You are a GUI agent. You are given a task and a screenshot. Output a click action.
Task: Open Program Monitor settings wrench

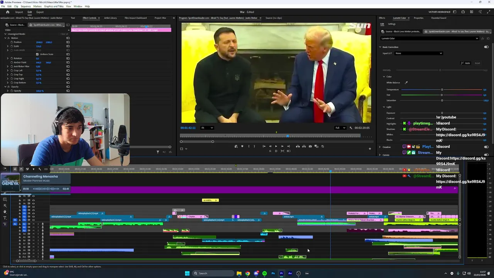tap(351, 128)
